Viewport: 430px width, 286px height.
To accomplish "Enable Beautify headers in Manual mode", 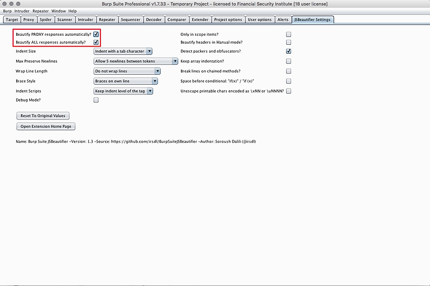I will point(288,42).
